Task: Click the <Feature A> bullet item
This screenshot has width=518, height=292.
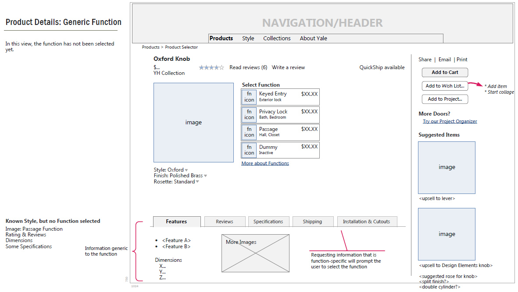Action: (x=176, y=240)
